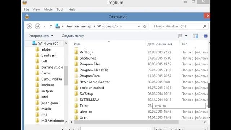Open view options dropdown arrow
231x130 pixels.
point(186,36)
